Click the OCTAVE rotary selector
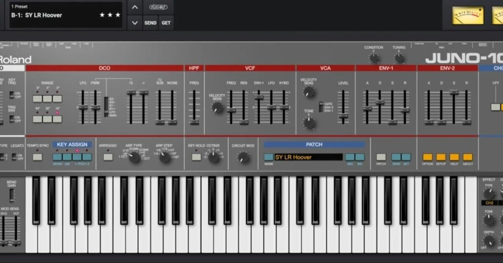Image resolution: width=503 pixels, height=263 pixels. (213, 157)
